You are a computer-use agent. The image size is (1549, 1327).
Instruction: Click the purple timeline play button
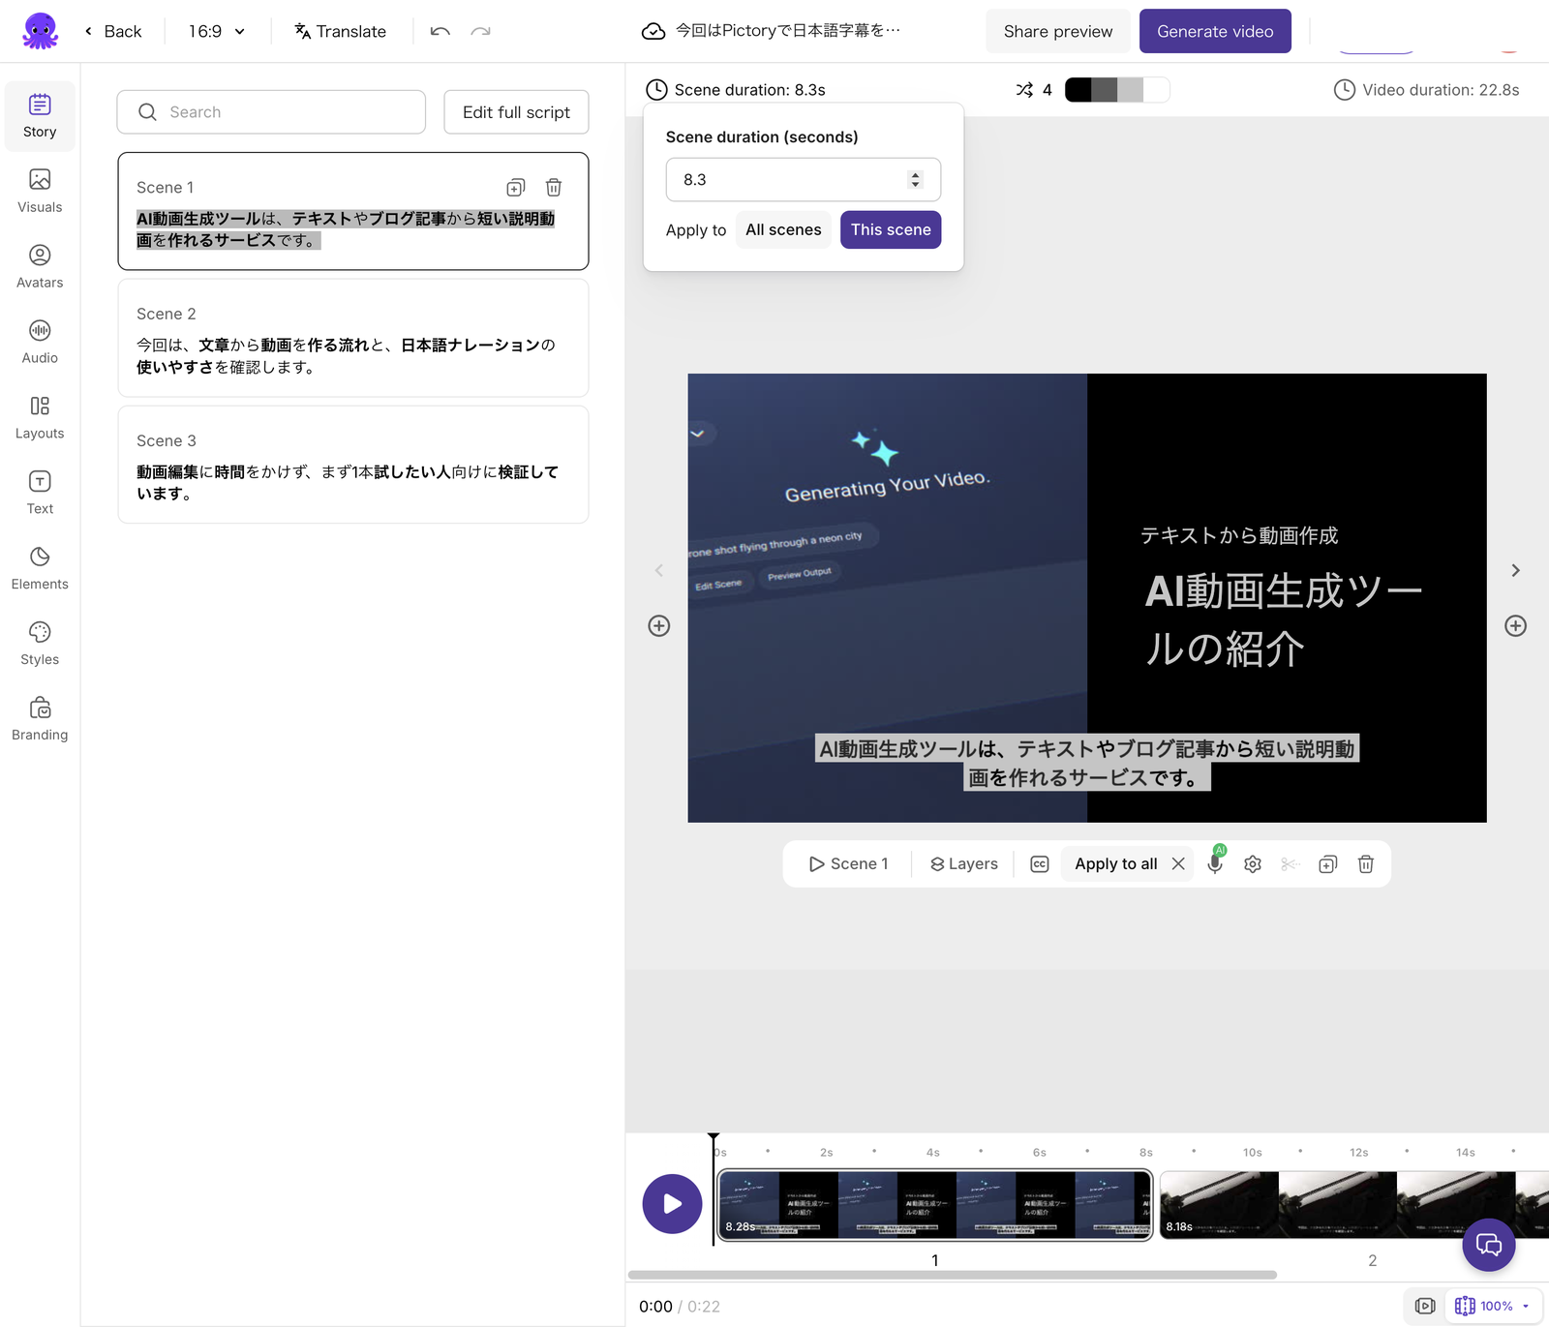(672, 1204)
